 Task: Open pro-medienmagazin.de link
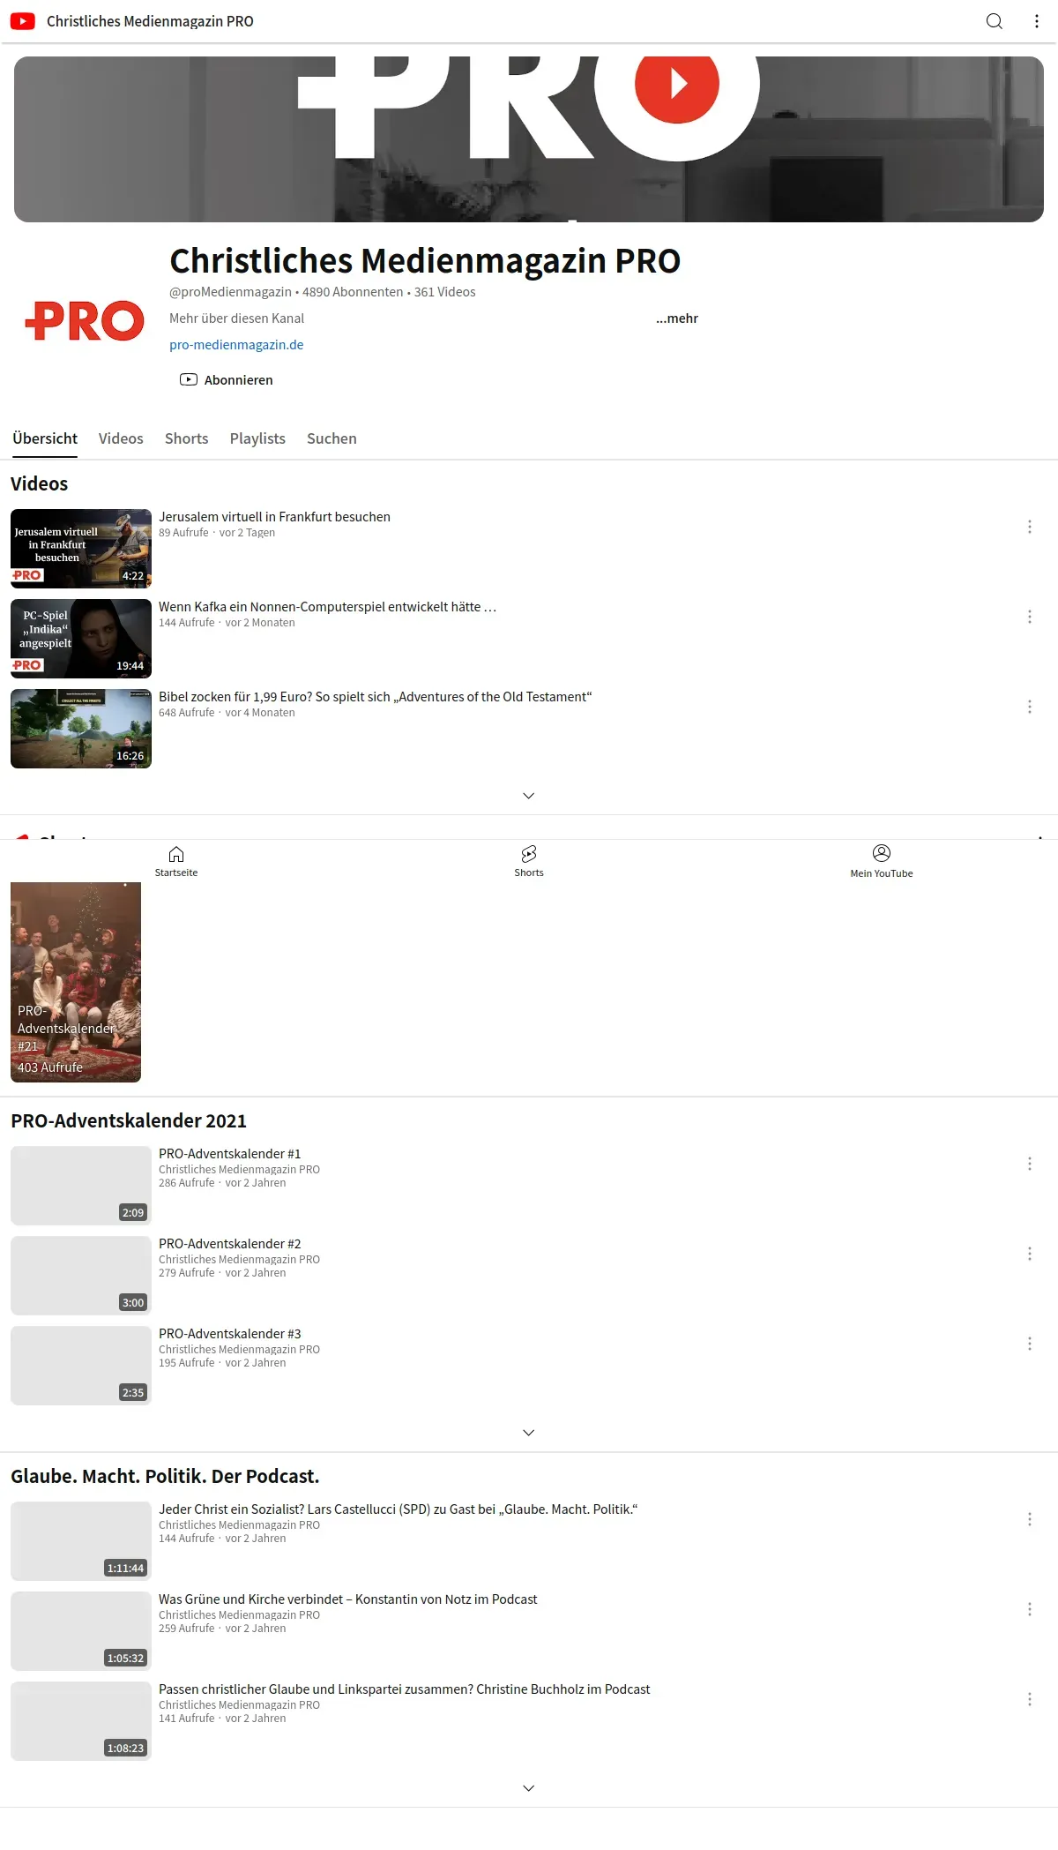point(236,345)
